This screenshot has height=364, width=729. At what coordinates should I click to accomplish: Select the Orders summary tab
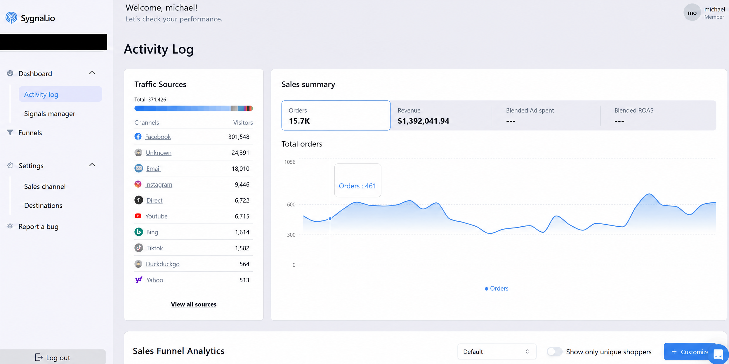(336, 116)
